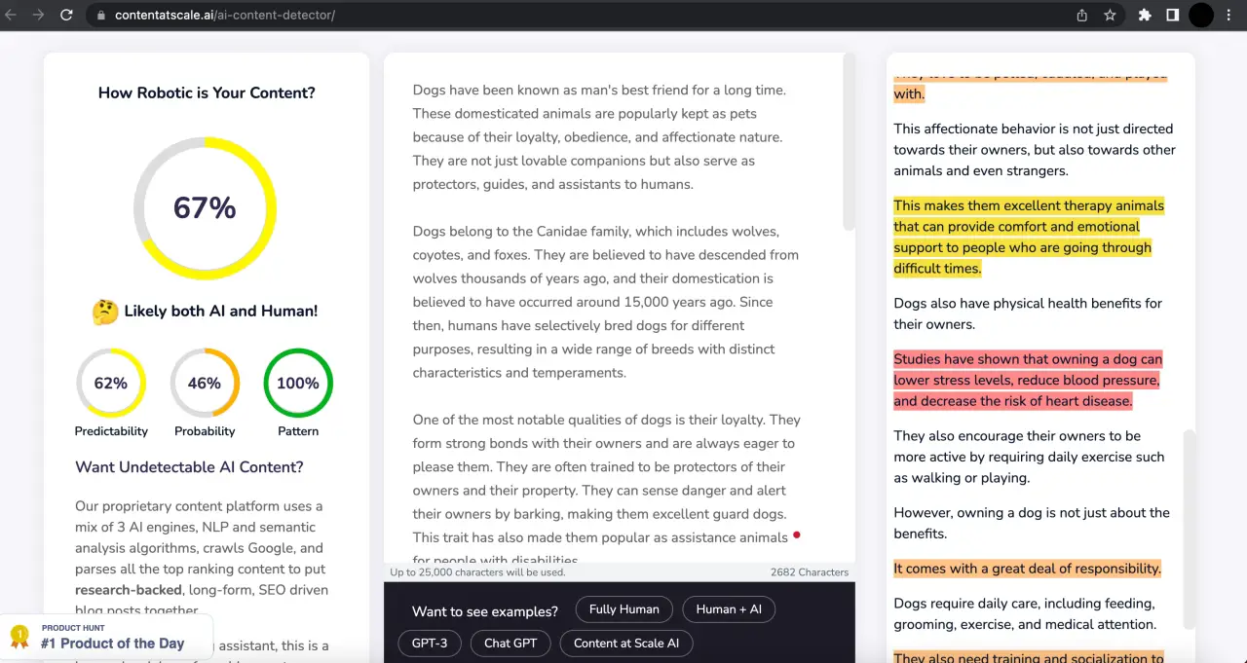Bookmark this page with the star icon

[x=1110, y=15]
